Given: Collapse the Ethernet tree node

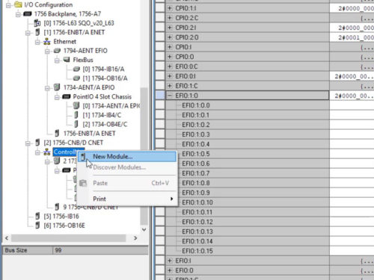Looking at the screenshot, I should (x=37, y=42).
